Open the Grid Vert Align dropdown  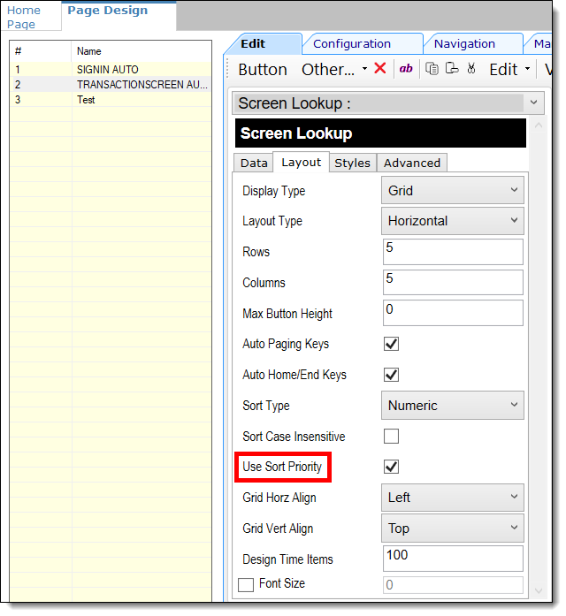[453, 528]
